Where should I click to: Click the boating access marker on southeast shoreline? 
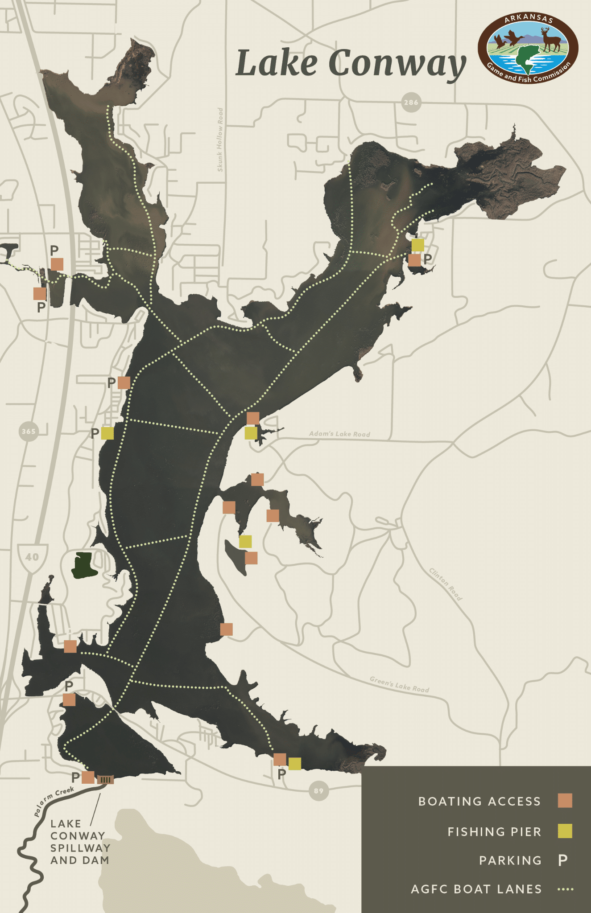[x=226, y=629]
